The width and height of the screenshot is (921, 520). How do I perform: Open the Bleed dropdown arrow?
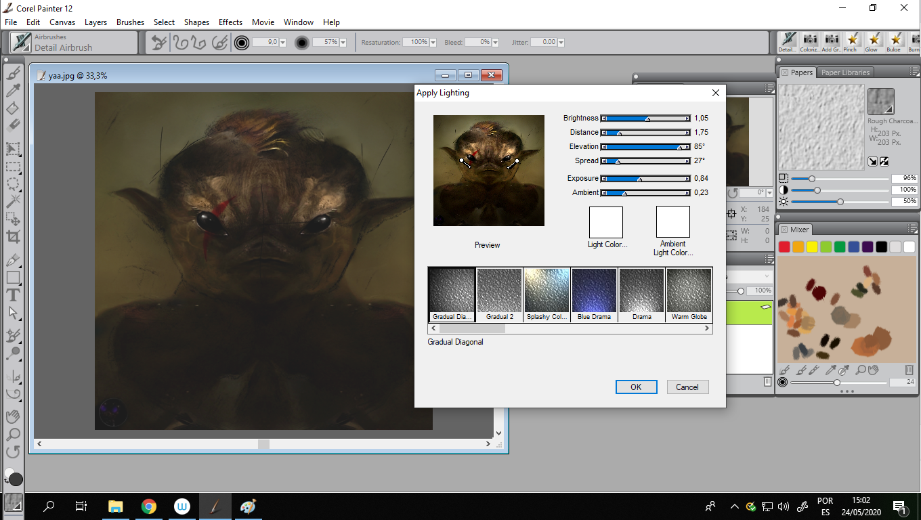[495, 43]
